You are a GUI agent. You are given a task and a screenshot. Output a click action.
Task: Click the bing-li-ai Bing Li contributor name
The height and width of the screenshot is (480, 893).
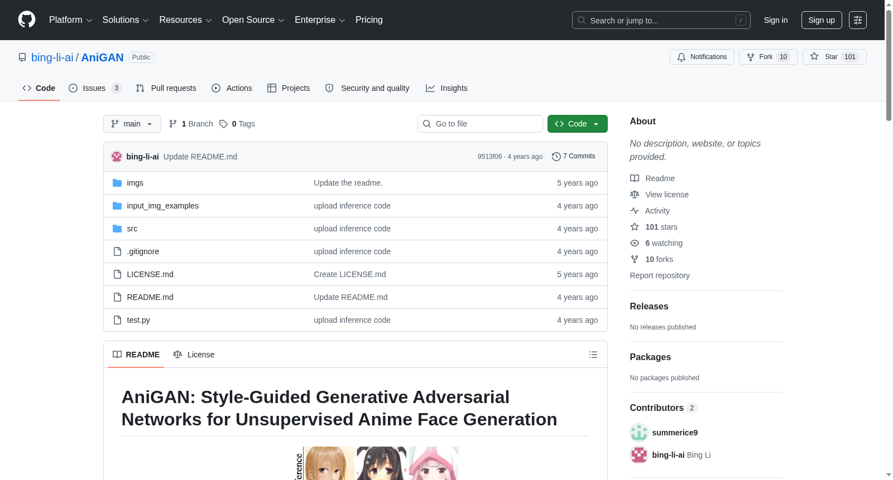click(x=681, y=455)
